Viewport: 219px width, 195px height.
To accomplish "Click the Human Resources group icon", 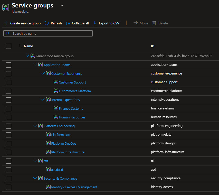I will click(x=56, y=117).
